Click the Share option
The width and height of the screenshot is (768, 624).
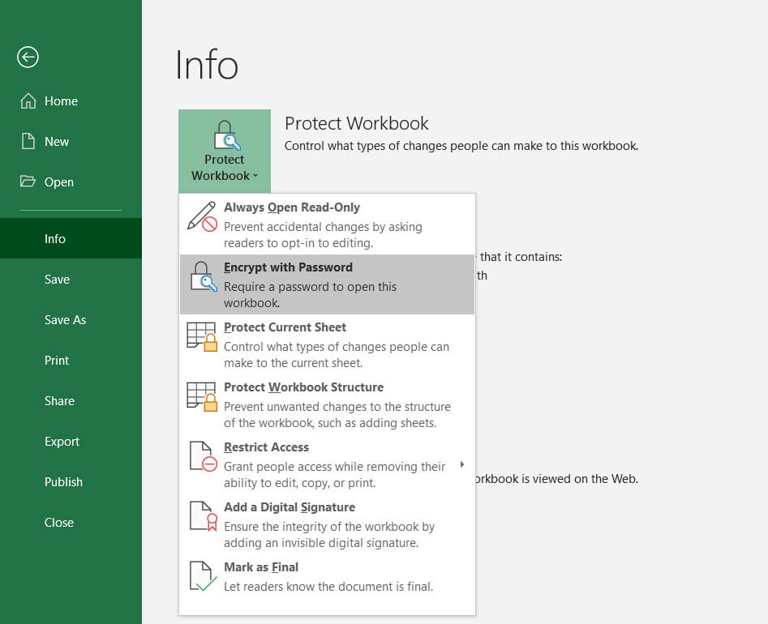coord(59,400)
